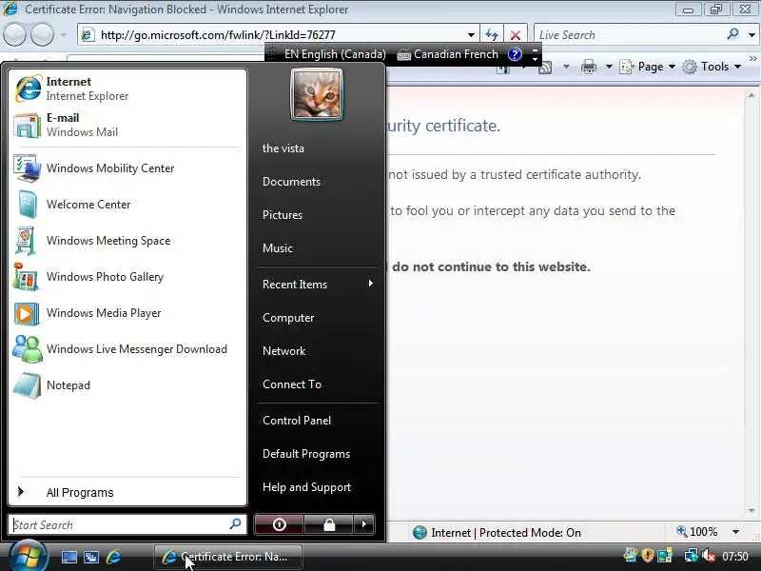Click the RSS feeds icon in IE toolbar
761x571 pixels.
click(x=545, y=68)
